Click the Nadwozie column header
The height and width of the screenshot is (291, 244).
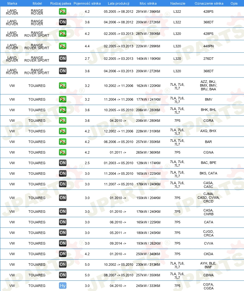[x=178, y=3]
